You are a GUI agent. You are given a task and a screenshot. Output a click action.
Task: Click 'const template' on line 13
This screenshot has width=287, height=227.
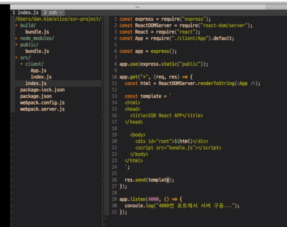tap(143, 96)
